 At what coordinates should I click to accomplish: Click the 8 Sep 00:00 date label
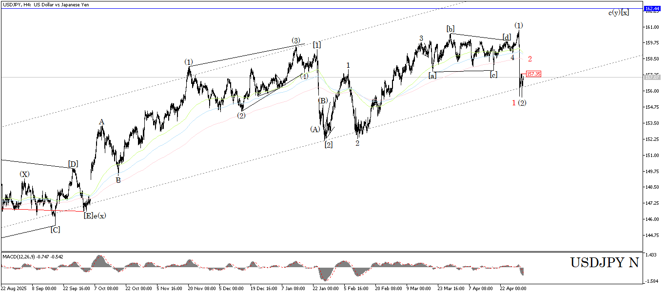pos(45,288)
